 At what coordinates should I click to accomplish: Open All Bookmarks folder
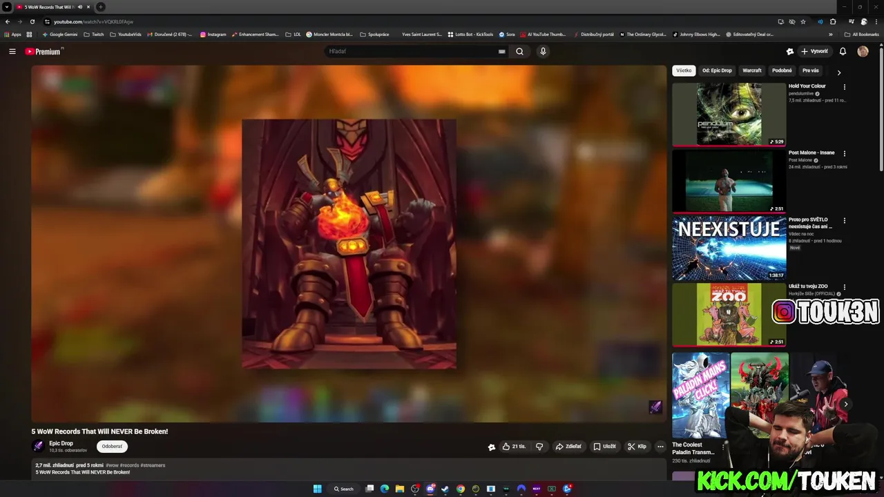click(861, 34)
